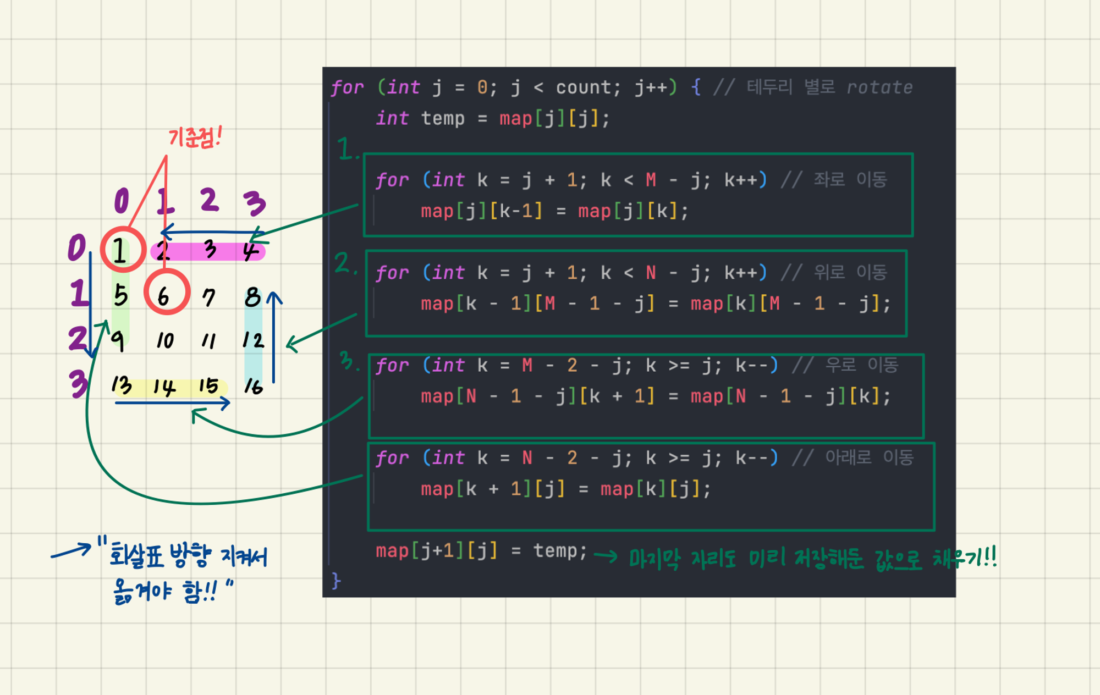Click the outer loop line 'for (int j = 0; j < count; j++) {'
1100x695 pixels.
click(516, 87)
